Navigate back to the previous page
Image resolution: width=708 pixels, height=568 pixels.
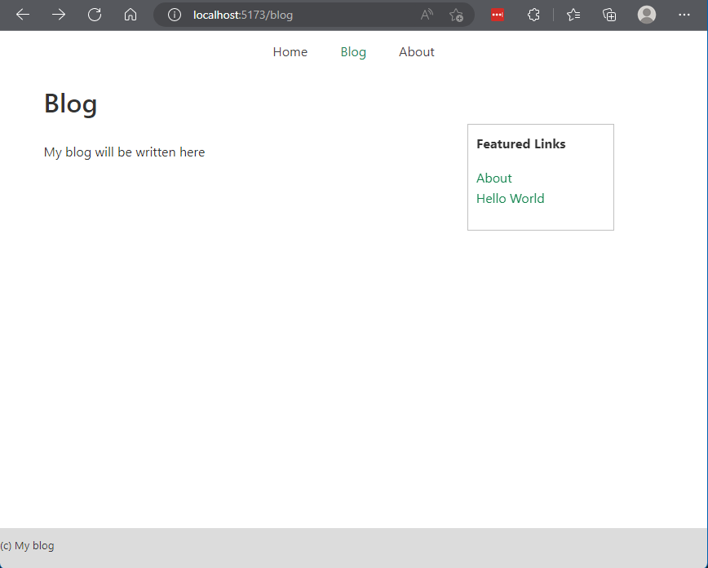click(x=22, y=14)
